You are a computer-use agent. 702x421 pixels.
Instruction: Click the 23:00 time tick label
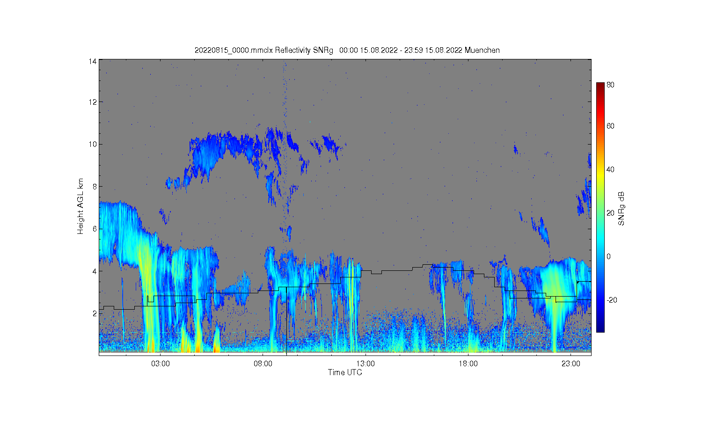(x=570, y=363)
